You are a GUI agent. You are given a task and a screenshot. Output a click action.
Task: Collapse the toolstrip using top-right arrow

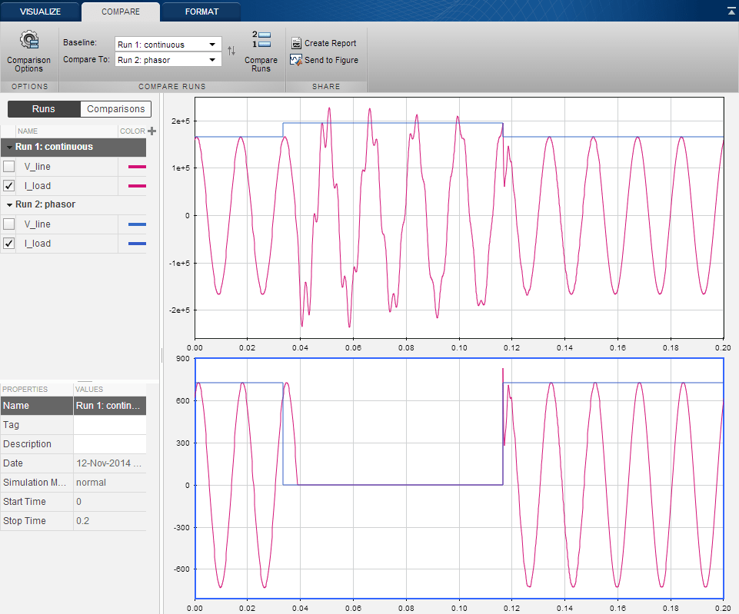pyautogui.click(x=731, y=11)
